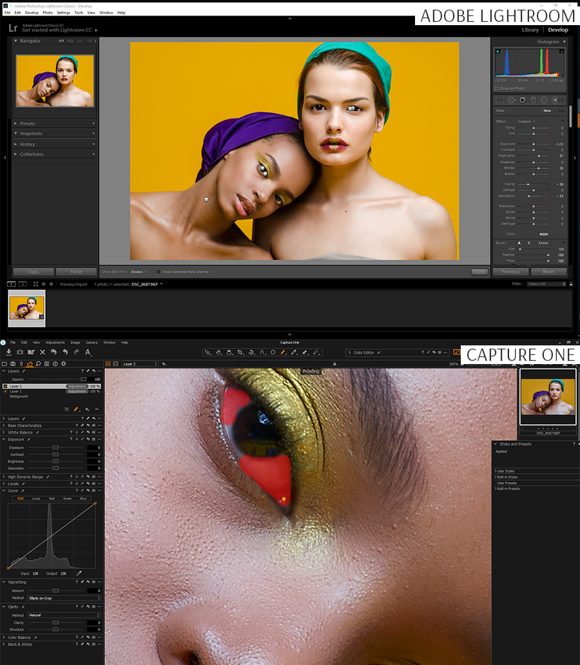Switch to the Library module in Lightroom
This screenshot has height=665, width=580.
530,30
